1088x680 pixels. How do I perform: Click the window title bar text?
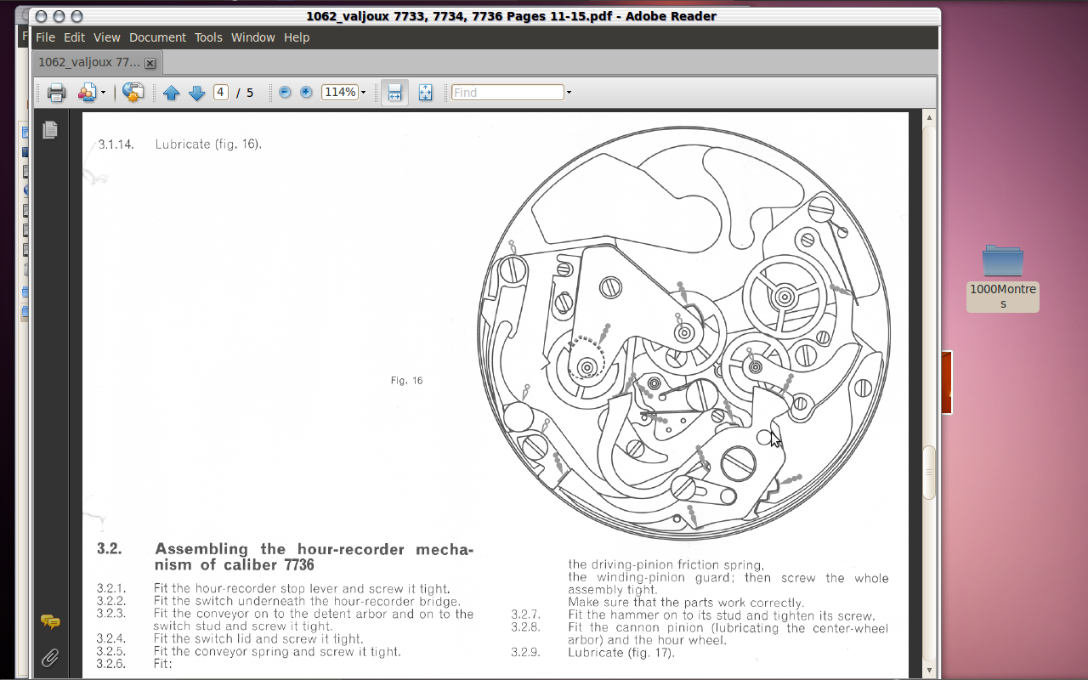click(512, 16)
